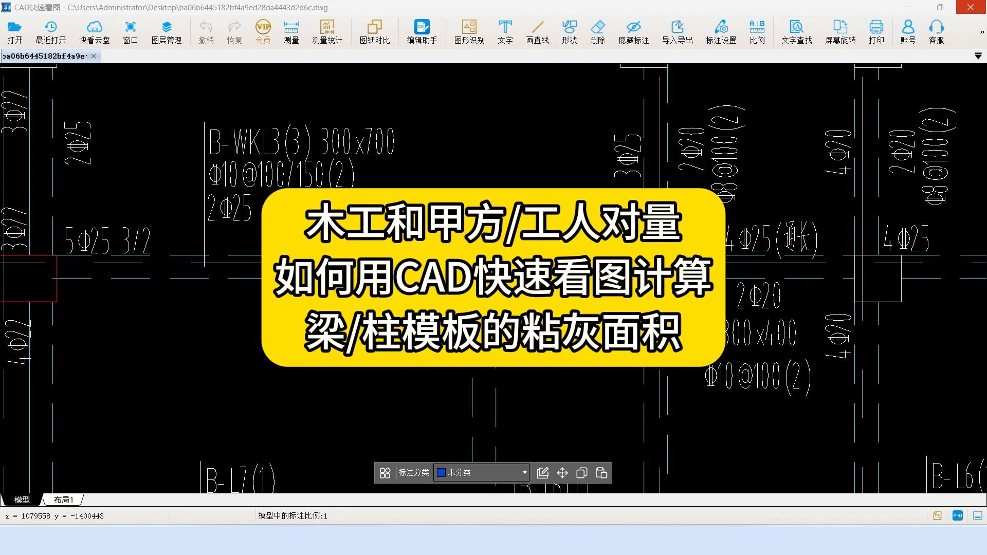987x555 pixels.
Task: Select the 画直线 draw line tool
Action: tap(537, 32)
